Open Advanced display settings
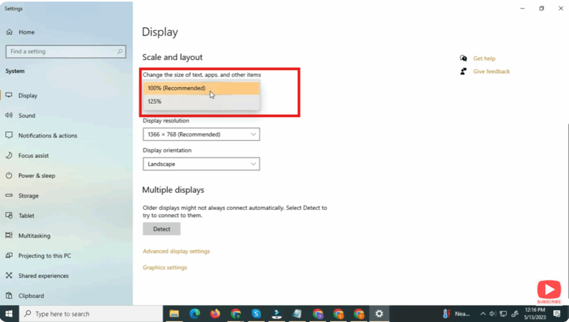Viewport: 569px width, 322px height. [x=176, y=251]
